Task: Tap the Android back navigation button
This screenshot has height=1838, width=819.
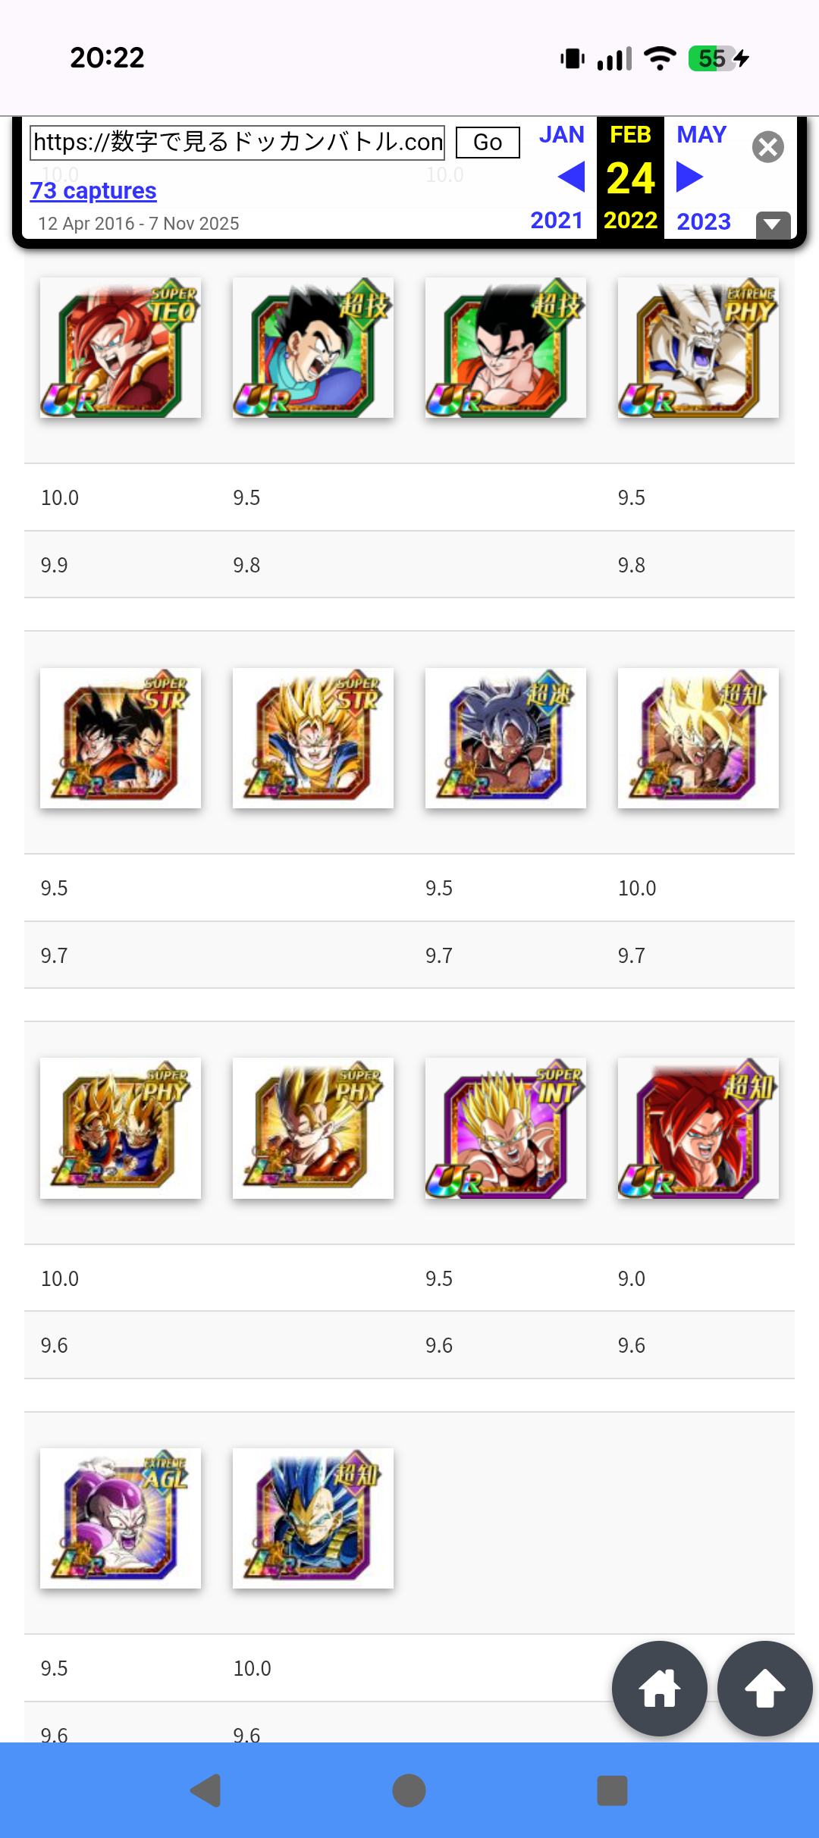Action: [x=206, y=1790]
